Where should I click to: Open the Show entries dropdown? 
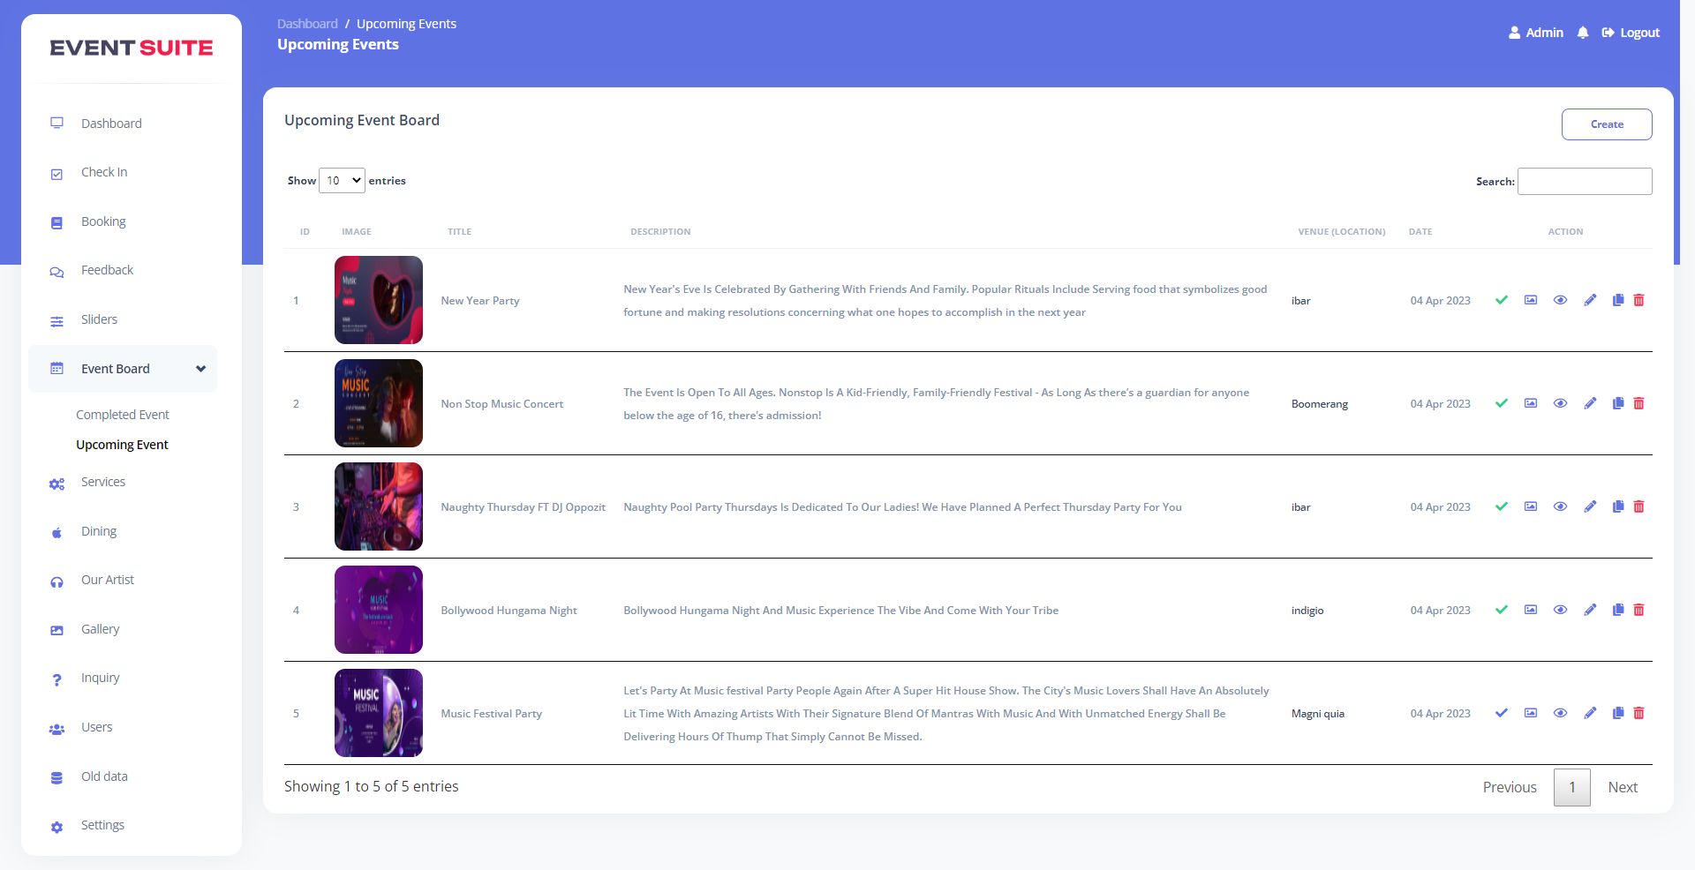342,181
